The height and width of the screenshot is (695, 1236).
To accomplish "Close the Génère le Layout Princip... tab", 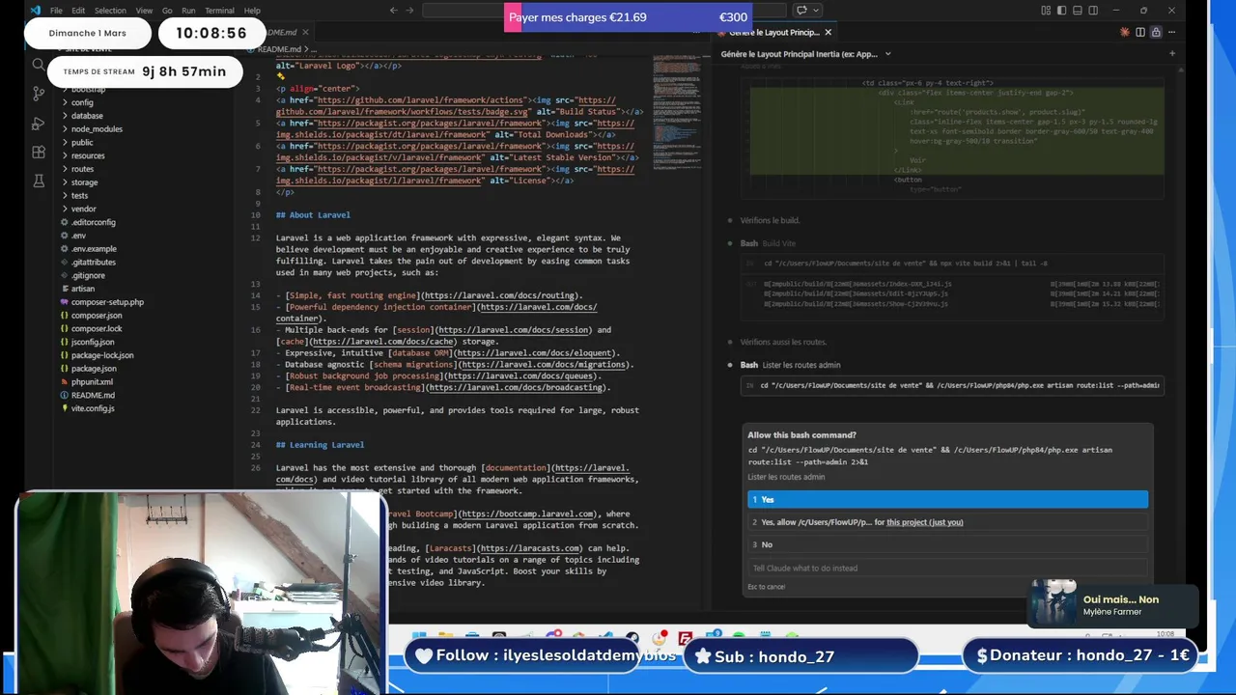I will pyautogui.click(x=828, y=32).
